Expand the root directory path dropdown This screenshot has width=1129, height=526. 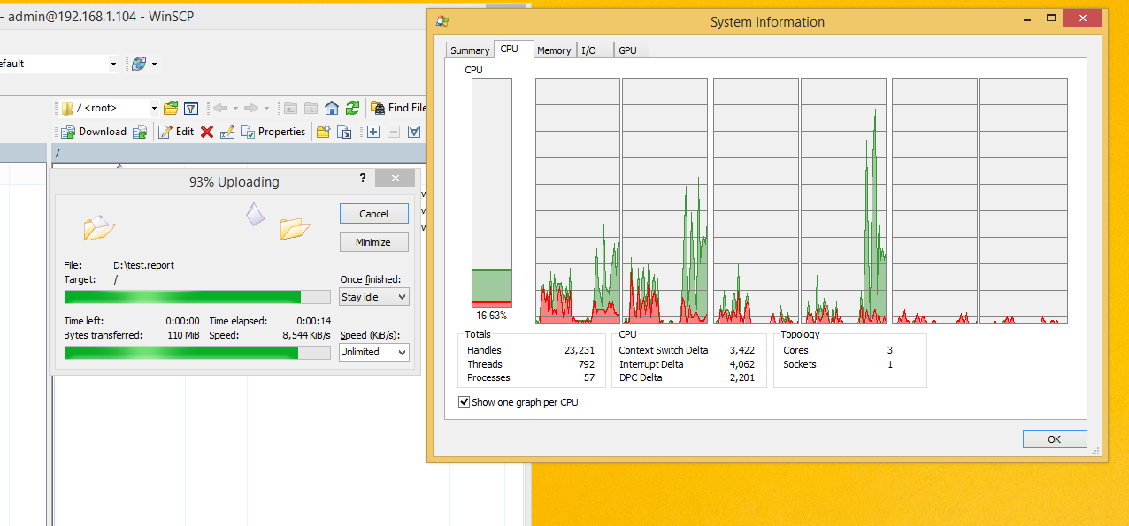pyautogui.click(x=154, y=108)
